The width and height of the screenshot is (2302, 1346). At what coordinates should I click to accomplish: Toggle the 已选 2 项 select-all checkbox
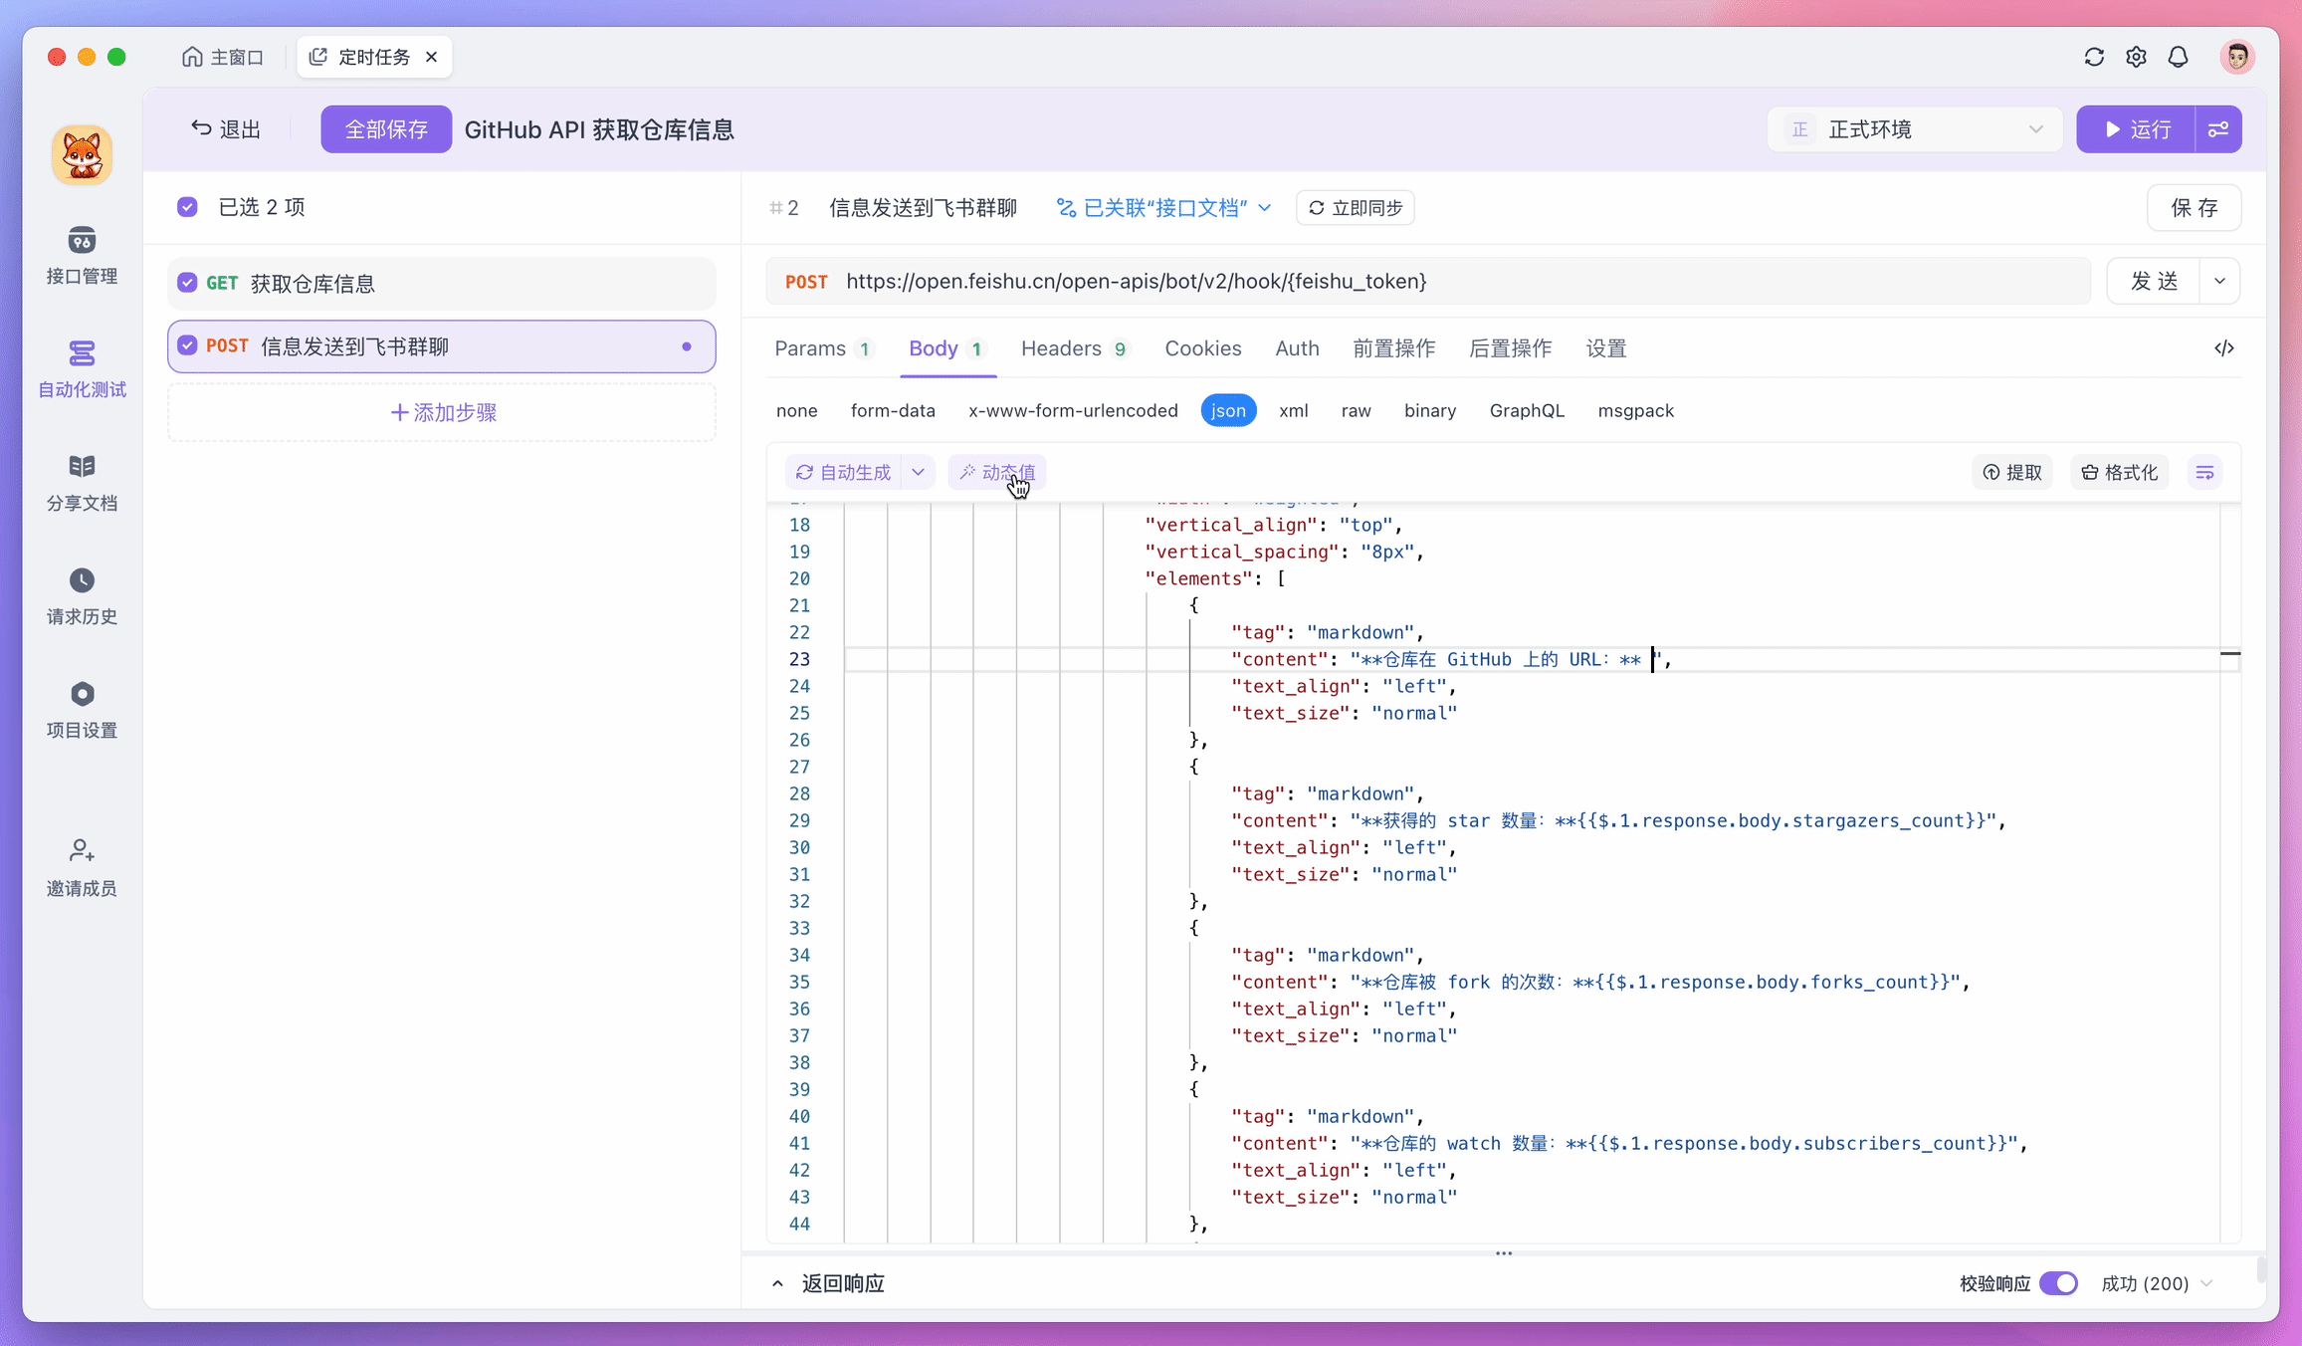[x=187, y=207]
